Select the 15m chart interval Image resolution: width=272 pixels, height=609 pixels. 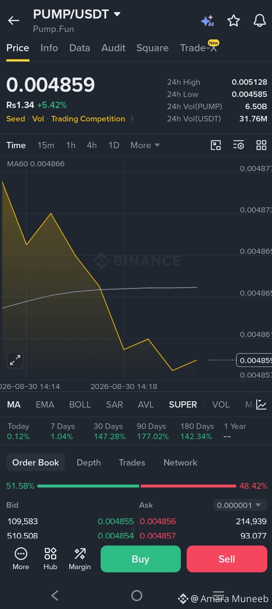pos(46,145)
